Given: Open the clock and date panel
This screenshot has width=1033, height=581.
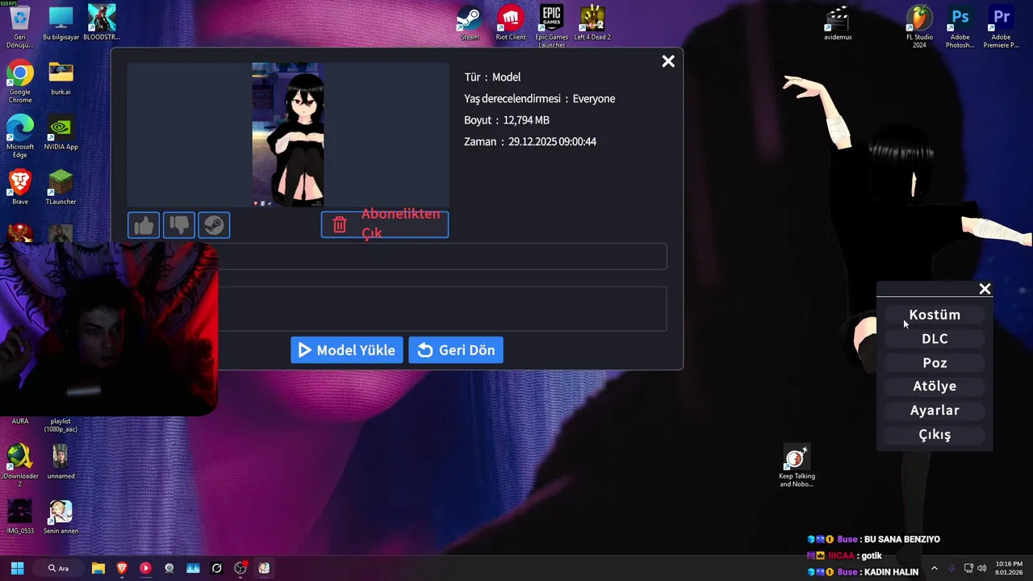Looking at the screenshot, I should 1009,568.
